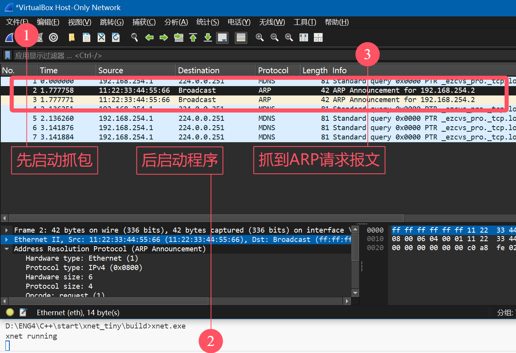Go back with the green left arrow
This screenshot has height=353, width=516.
pyautogui.click(x=149, y=37)
